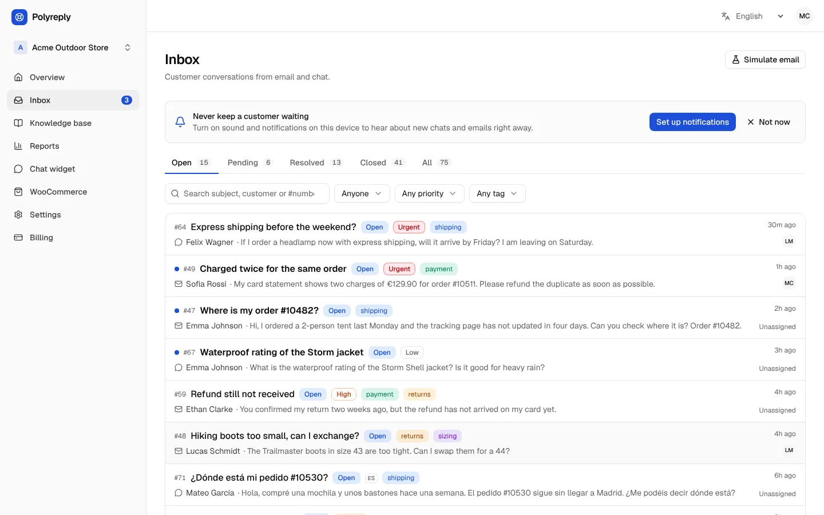Click the sizing tag on ticket #48
Image resolution: width=824 pixels, height=515 pixels.
[447, 436]
